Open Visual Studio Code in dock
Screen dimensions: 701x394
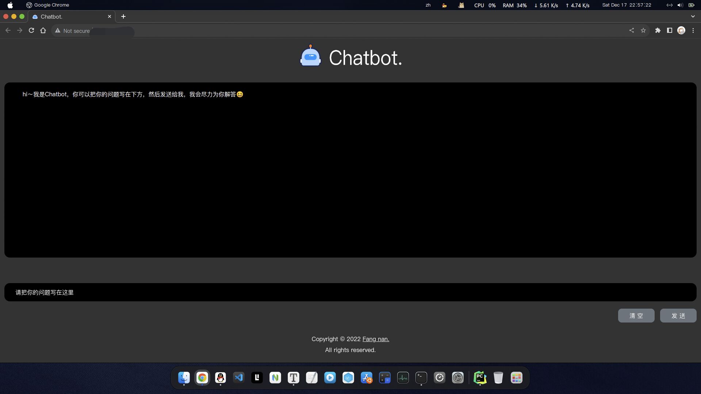(239, 378)
